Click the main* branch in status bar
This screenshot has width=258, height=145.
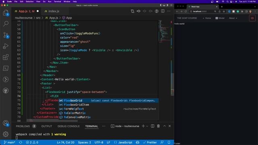pos(10,142)
